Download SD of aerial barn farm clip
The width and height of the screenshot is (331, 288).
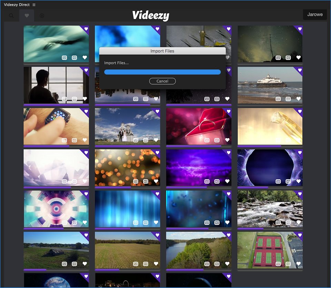pyautogui.click(x=64, y=264)
